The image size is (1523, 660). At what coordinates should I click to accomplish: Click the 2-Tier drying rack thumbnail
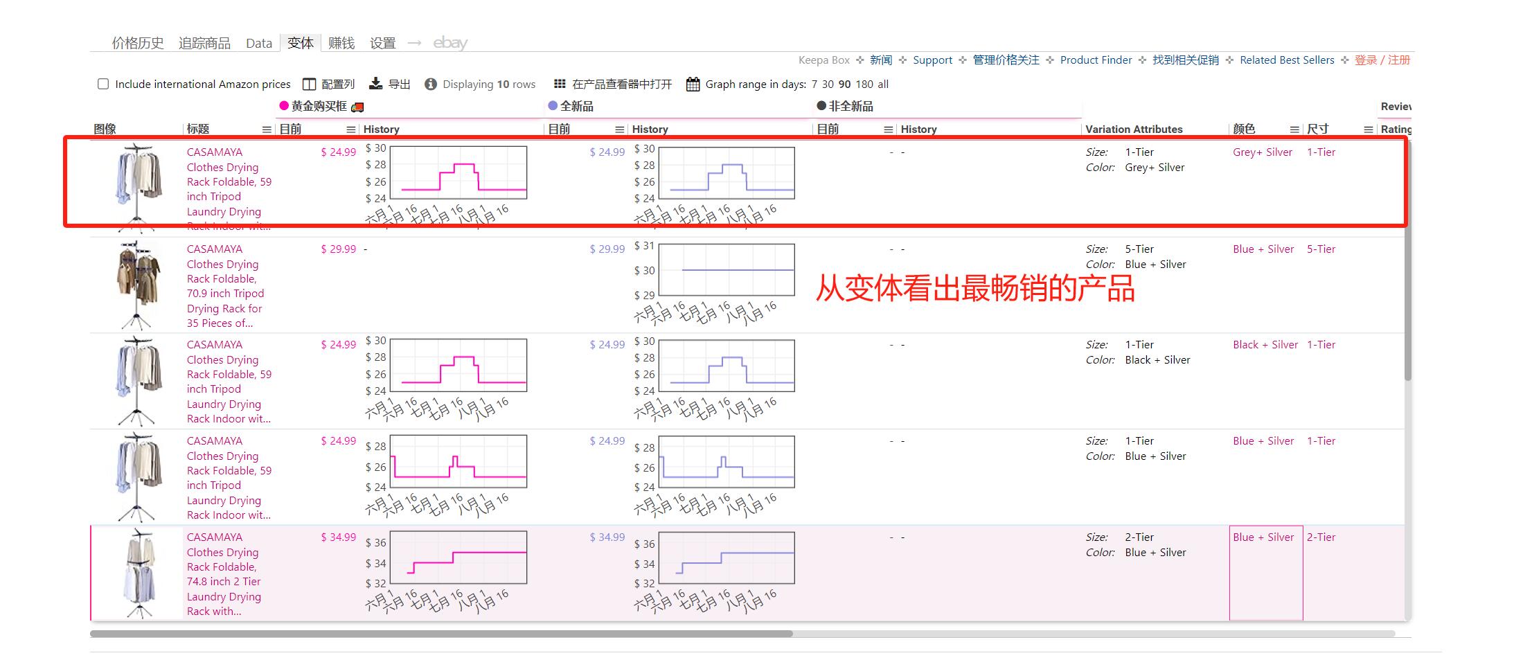click(x=140, y=573)
